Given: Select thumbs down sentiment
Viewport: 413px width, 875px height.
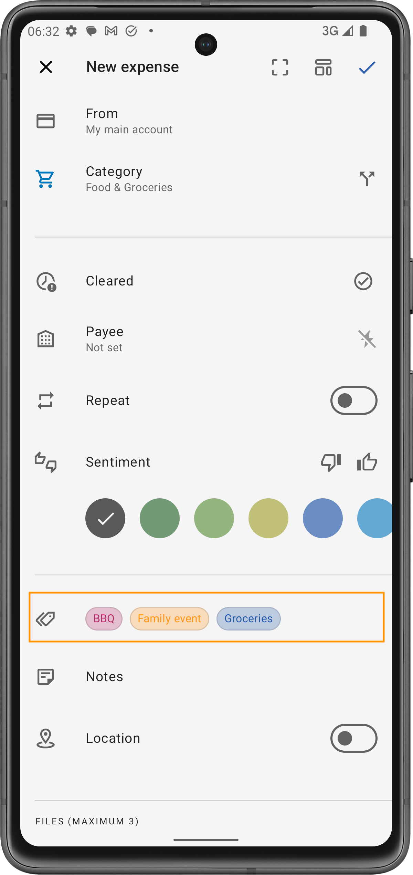Looking at the screenshot, I should click(x=331, y=462).
